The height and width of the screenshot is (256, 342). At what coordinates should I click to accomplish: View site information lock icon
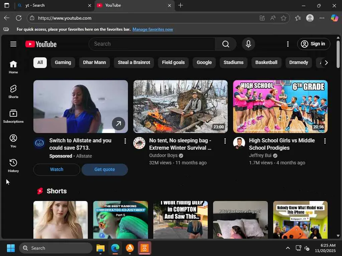(x=32, y=18)
